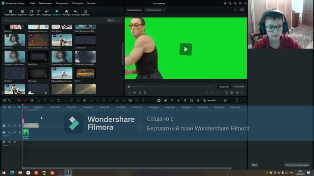
Task: Switch to the Переходы transitions tab
Action: tap(47, 13)
